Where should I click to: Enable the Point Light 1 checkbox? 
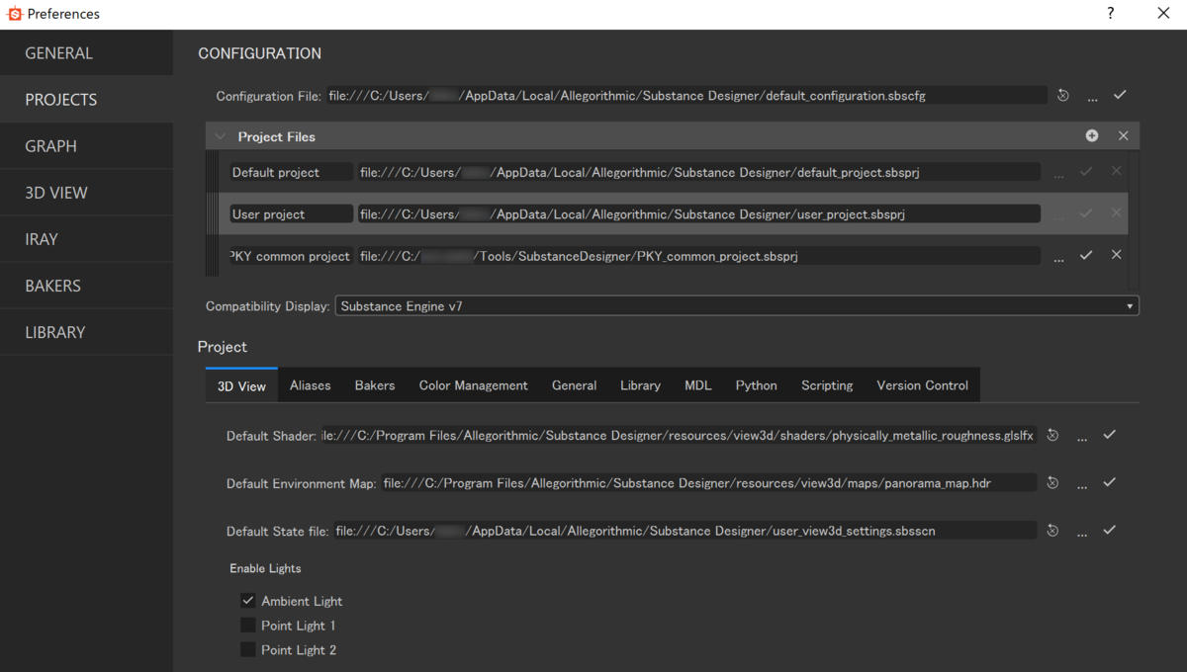(248, 626)
